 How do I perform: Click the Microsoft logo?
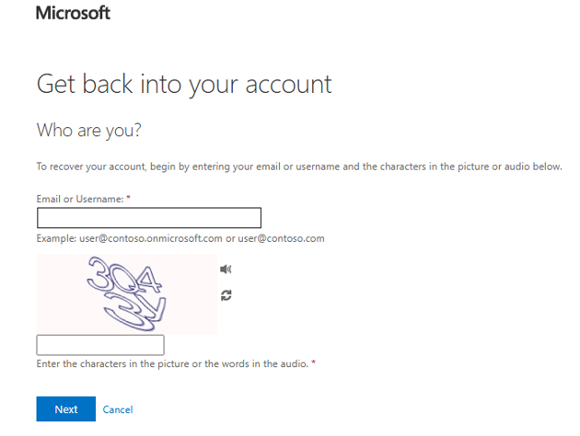click(73, 13)
